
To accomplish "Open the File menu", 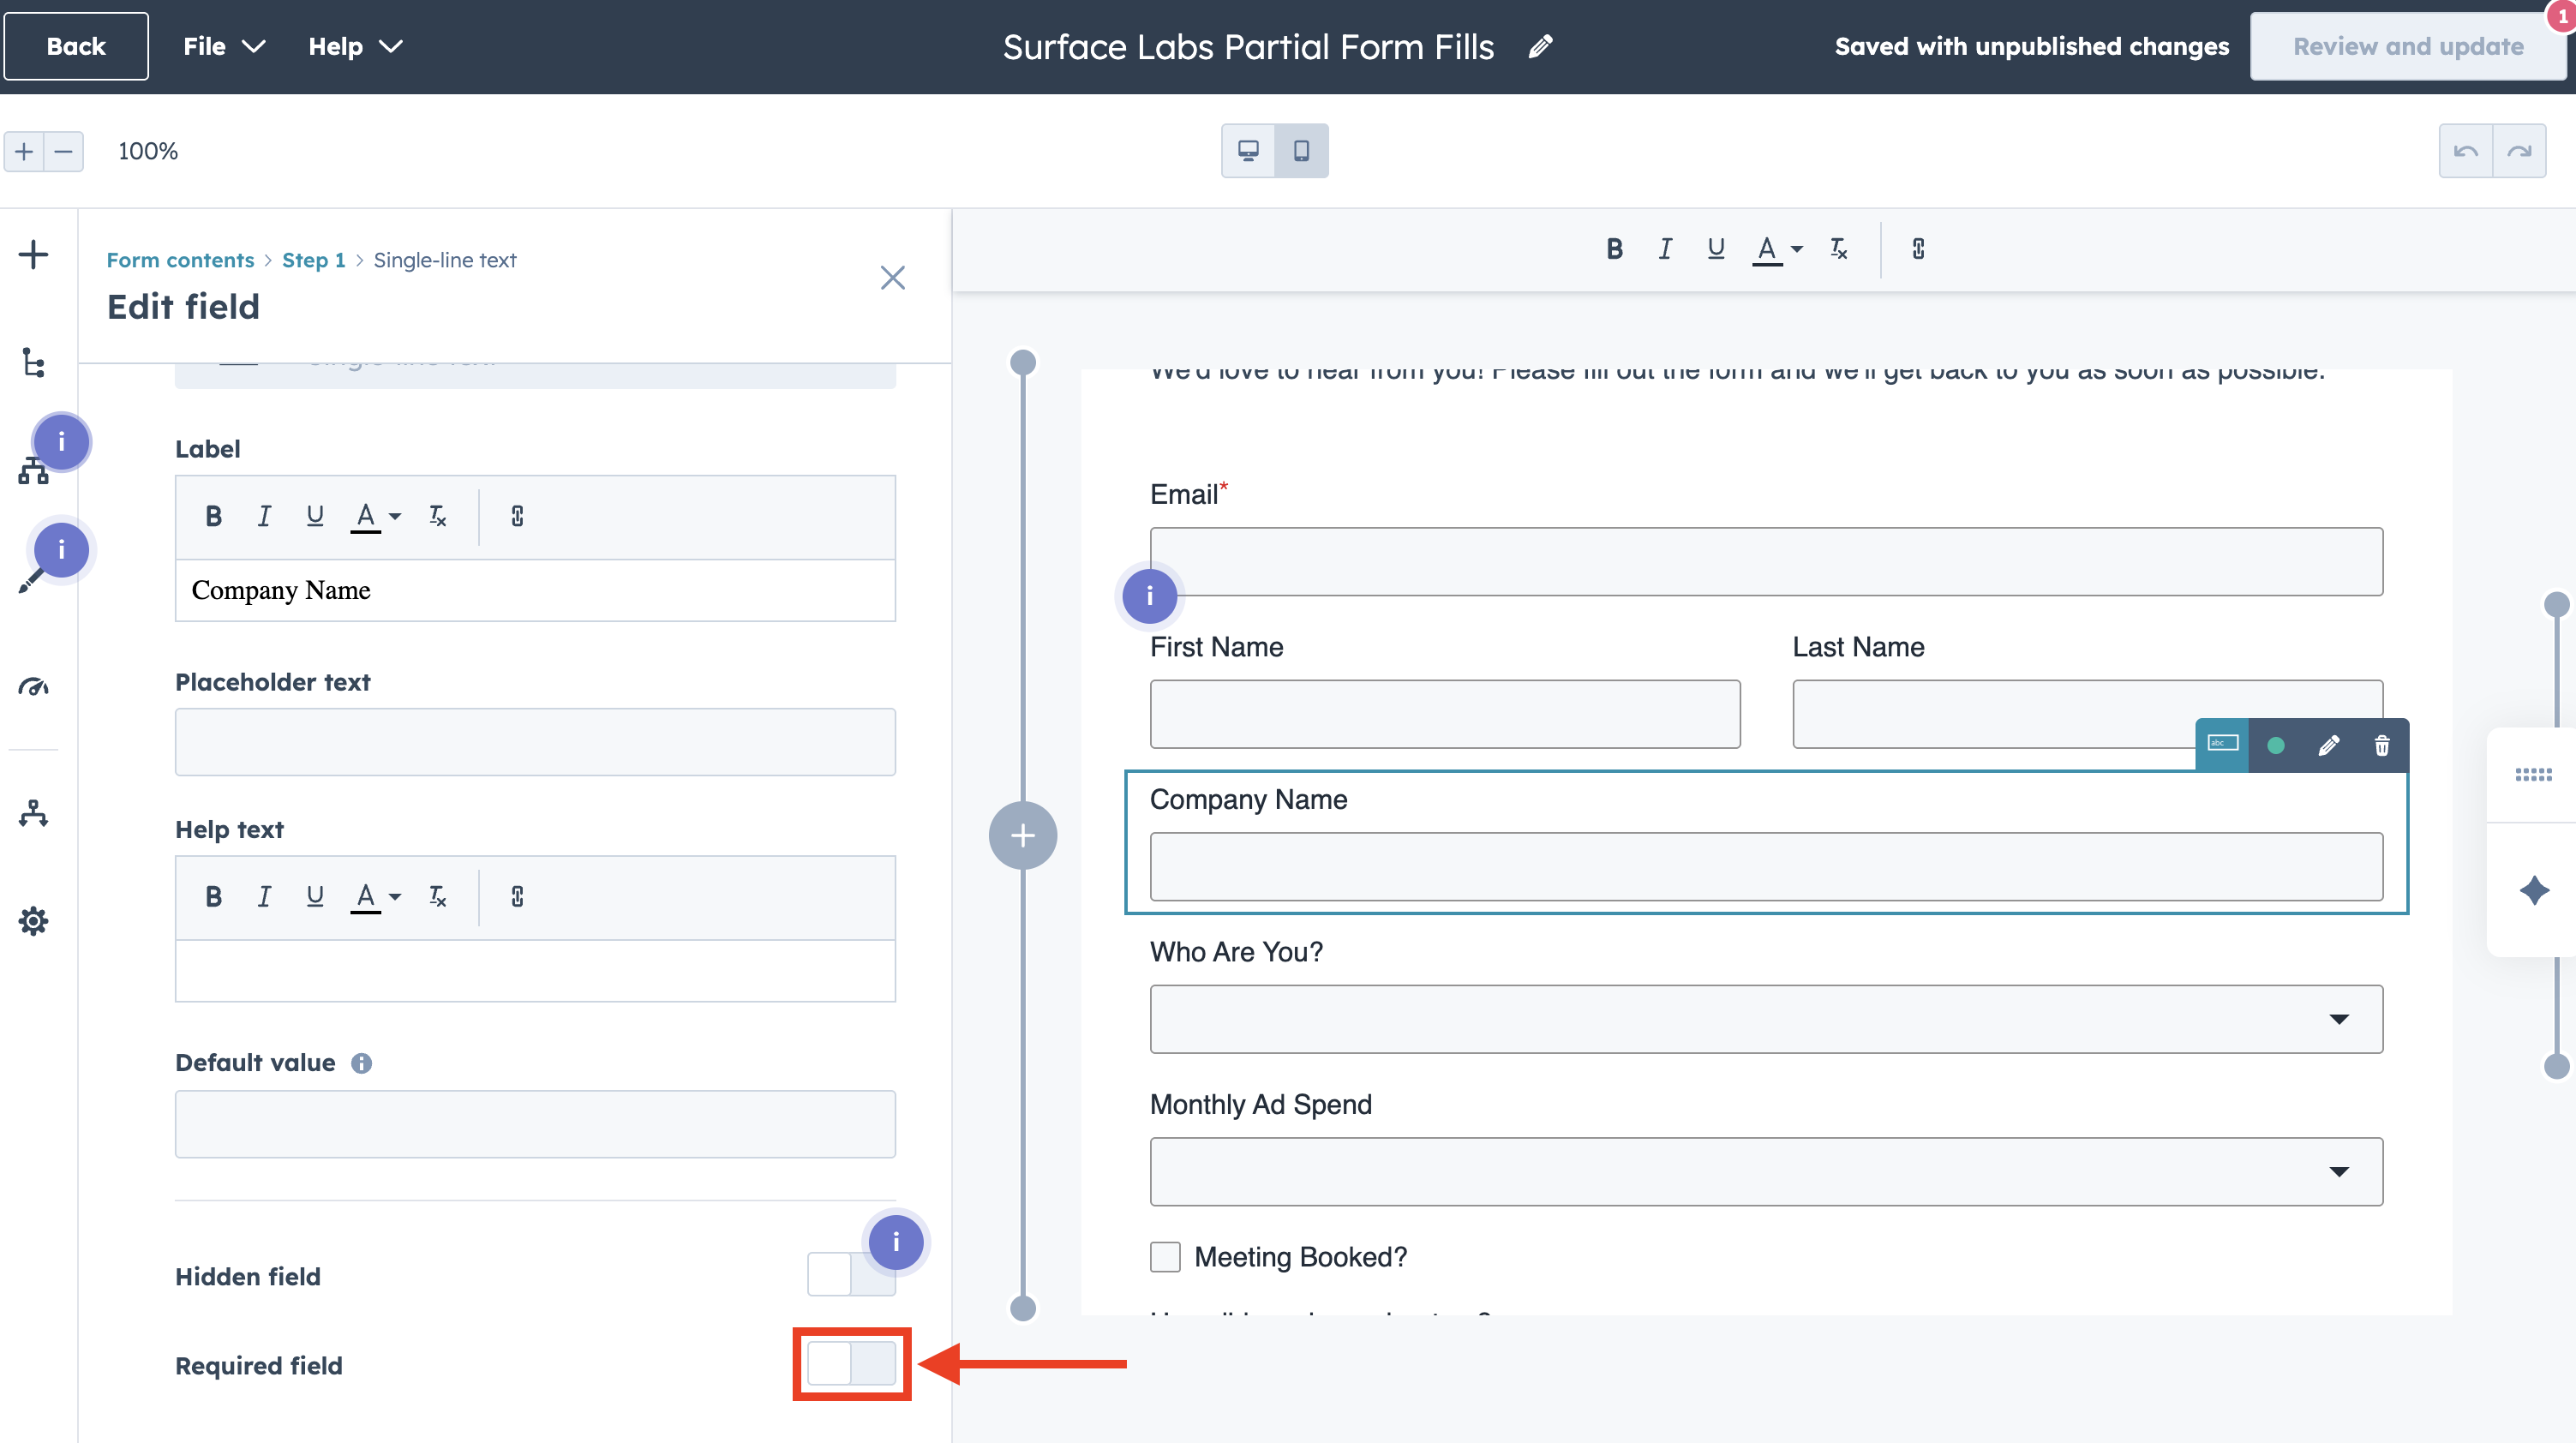I will pos(224,46).
